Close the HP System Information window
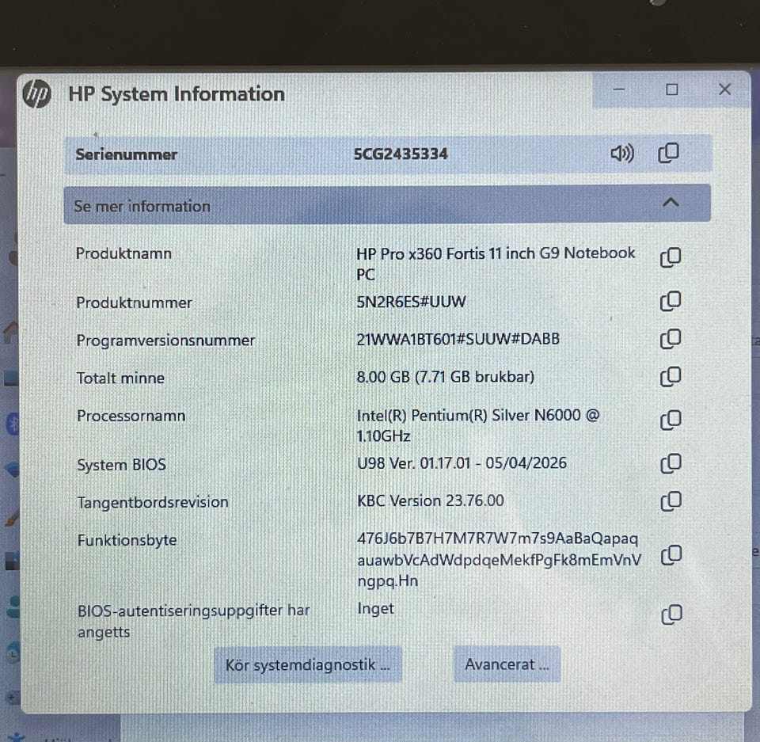760x742 pixels. [x=724, y=89]
